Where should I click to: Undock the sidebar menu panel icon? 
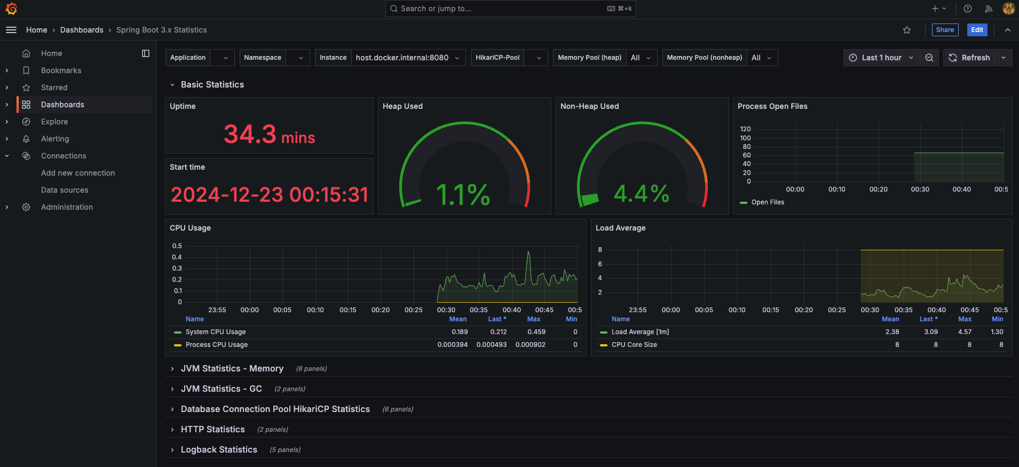click(x=146, y=53)
